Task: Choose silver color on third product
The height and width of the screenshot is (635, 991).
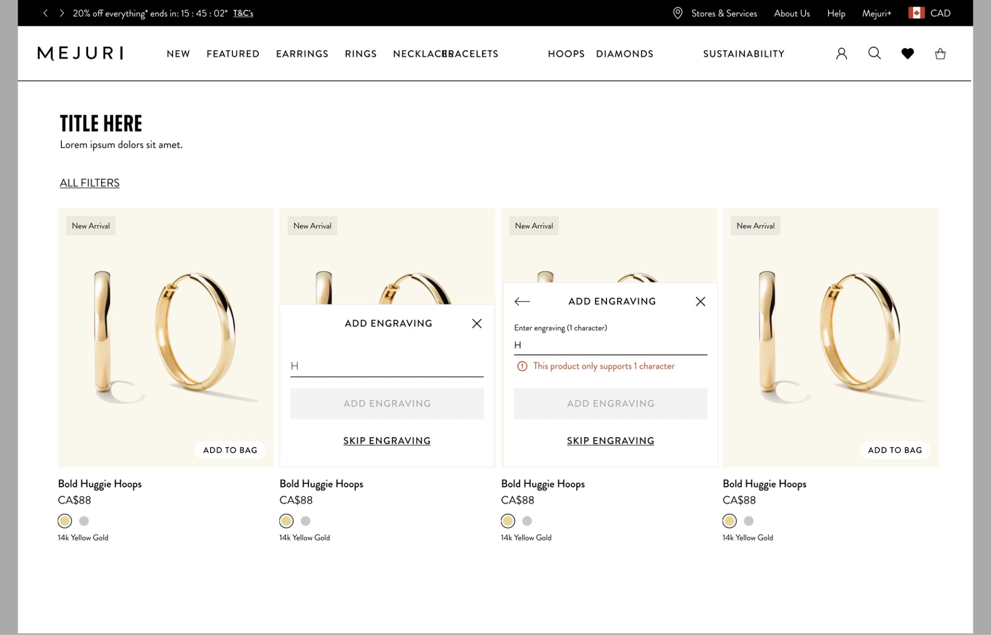Action: (x=527, y=521)
